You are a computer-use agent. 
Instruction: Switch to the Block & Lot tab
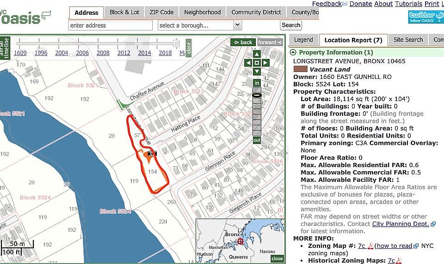click(x=124, y=12)
